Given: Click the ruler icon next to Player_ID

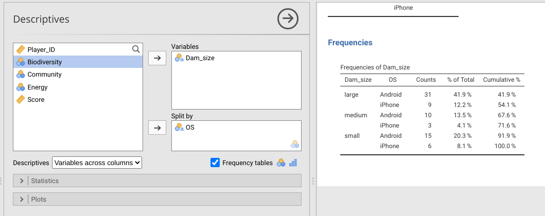Looking at the screenshot, I should [21, 49].
